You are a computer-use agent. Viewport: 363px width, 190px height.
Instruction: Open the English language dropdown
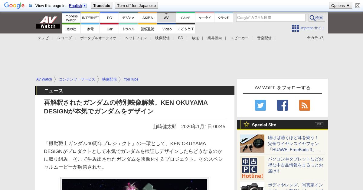pyautogui.click(x=78, y=5)
